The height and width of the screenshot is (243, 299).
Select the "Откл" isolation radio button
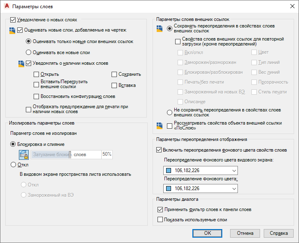point(12,165)
